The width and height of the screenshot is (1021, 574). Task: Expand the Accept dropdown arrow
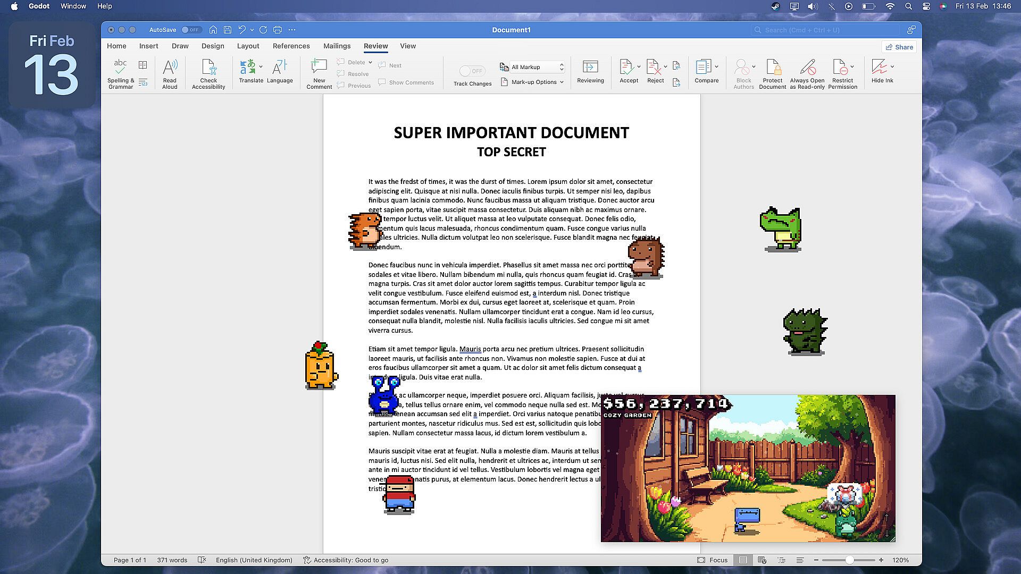pos(639,67)
